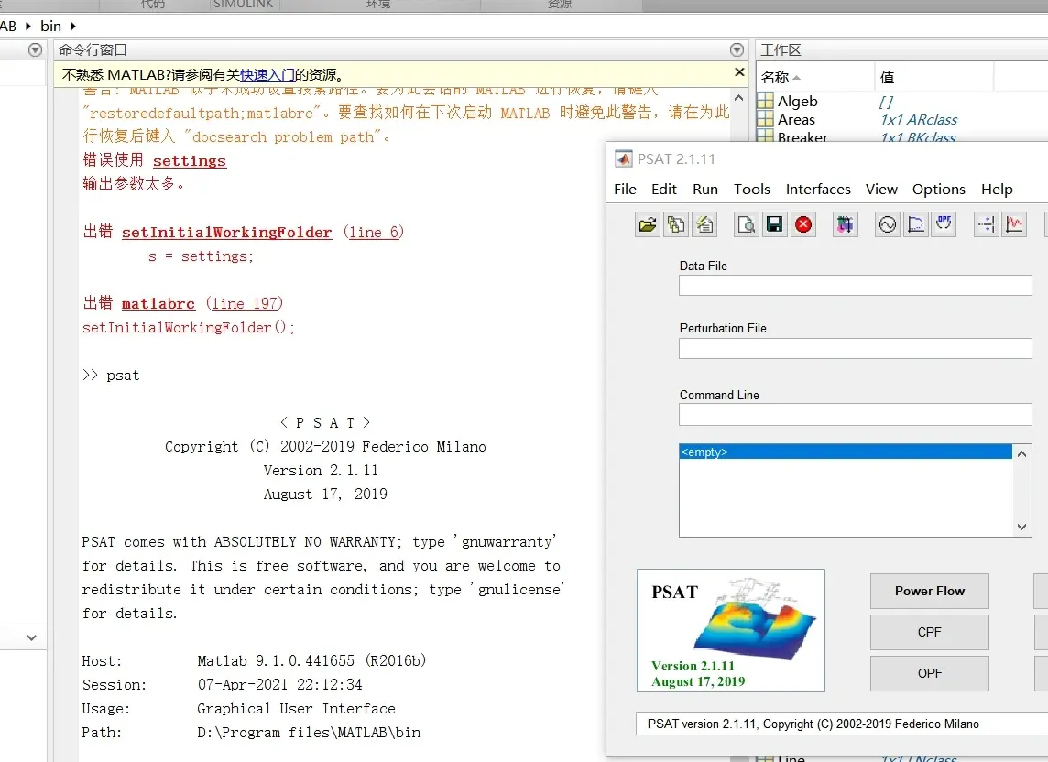The image size is (1048, 762).
Task: Click the 工作区 workspace panel title
Action: (780, 50)
